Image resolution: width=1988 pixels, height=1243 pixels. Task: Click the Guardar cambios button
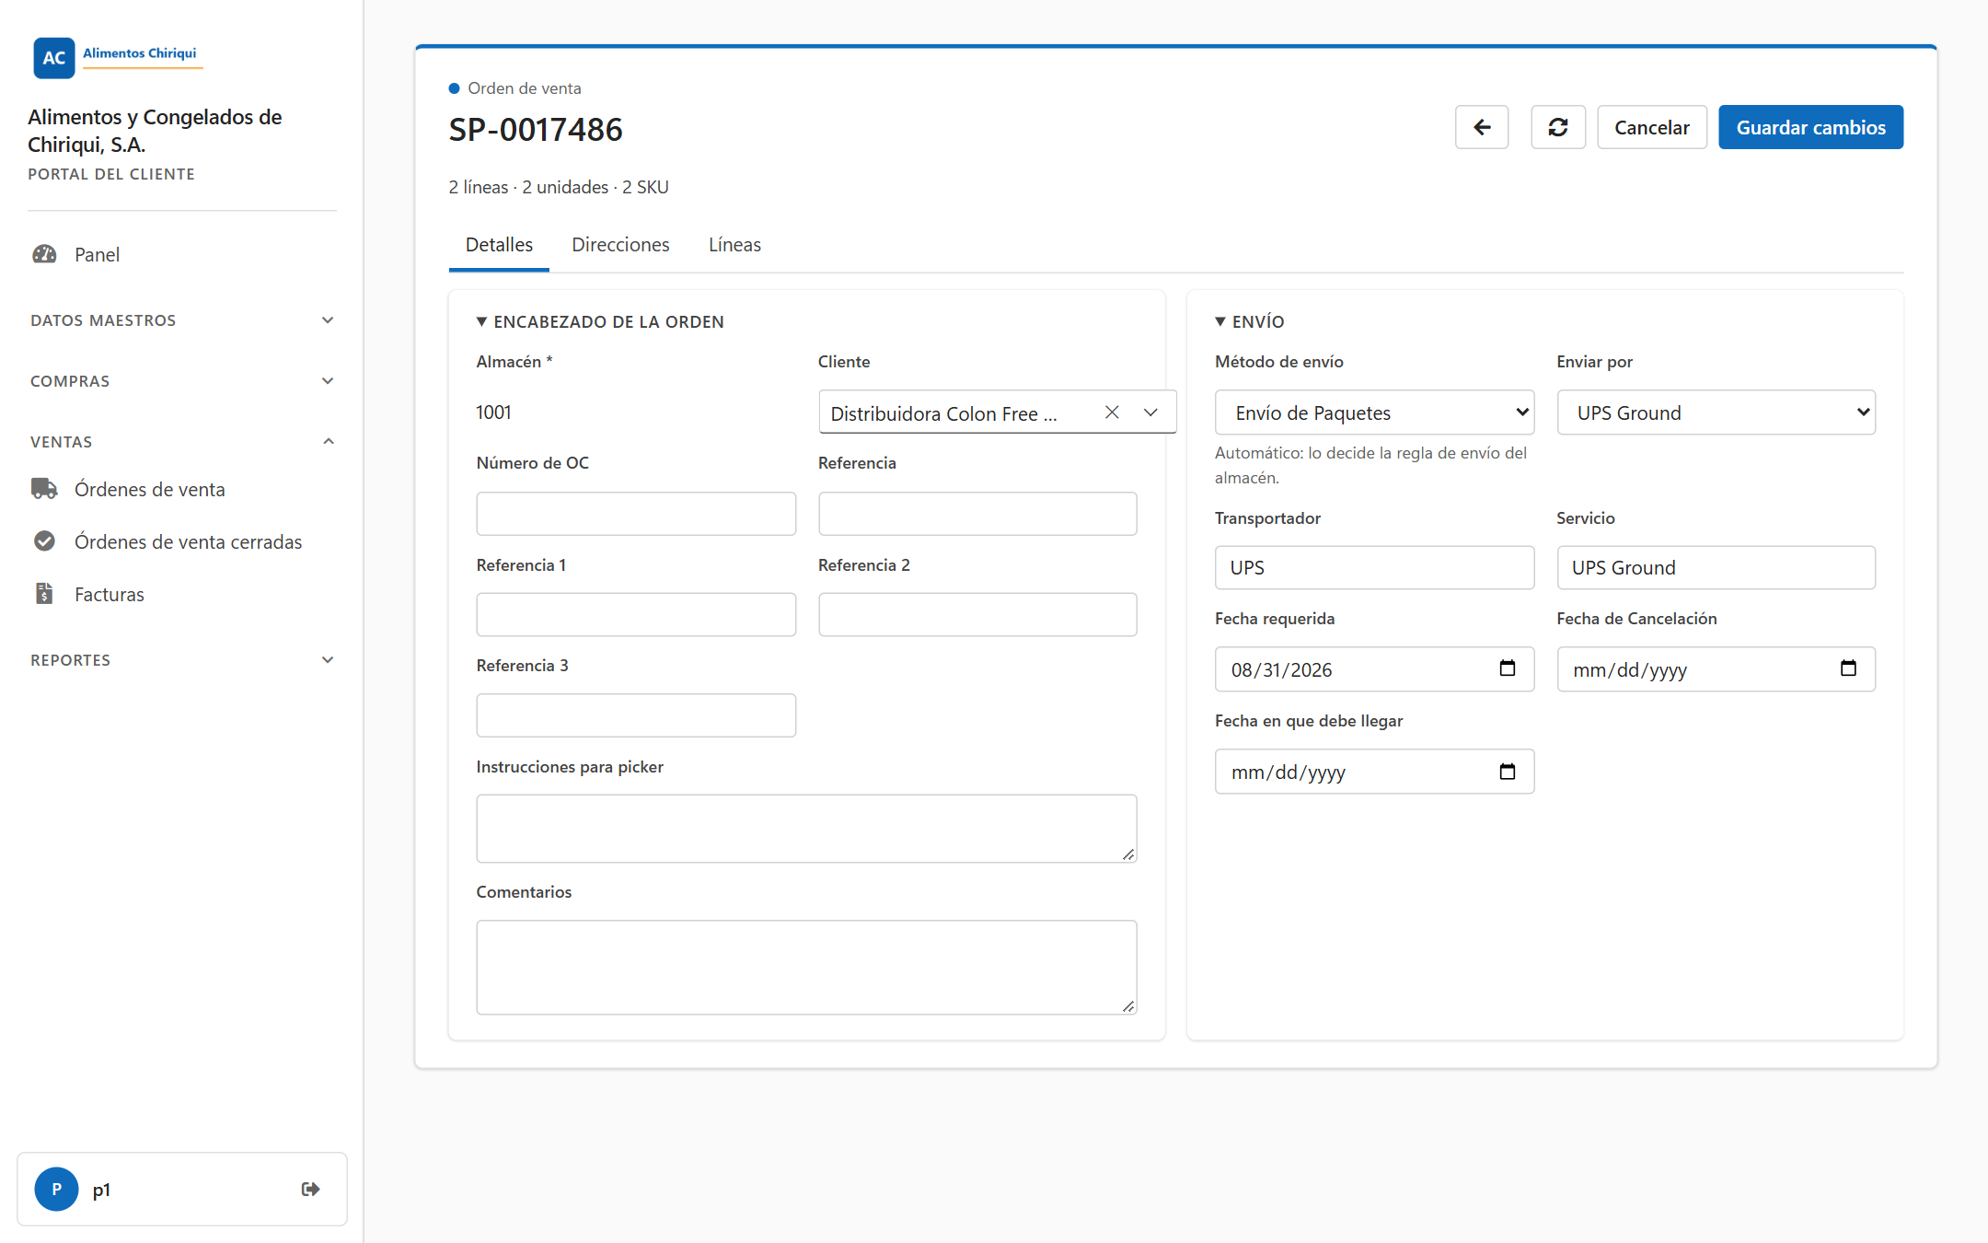pyautogui.click(x=1810, y=127)
